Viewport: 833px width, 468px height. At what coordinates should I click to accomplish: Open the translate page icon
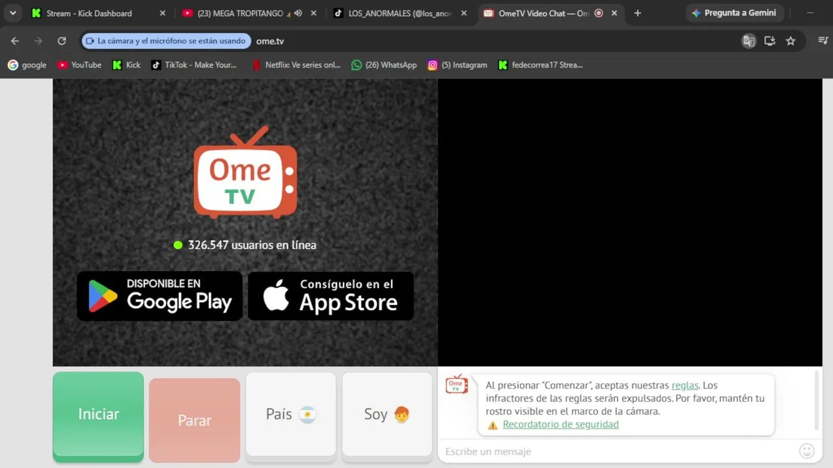tap(749, 41)
